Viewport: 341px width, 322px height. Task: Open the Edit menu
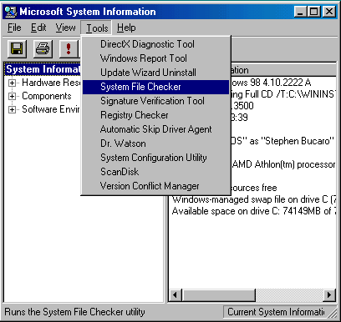[x=38, y=28]
